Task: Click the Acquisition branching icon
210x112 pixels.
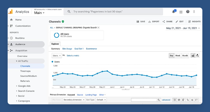Action: 11,51
